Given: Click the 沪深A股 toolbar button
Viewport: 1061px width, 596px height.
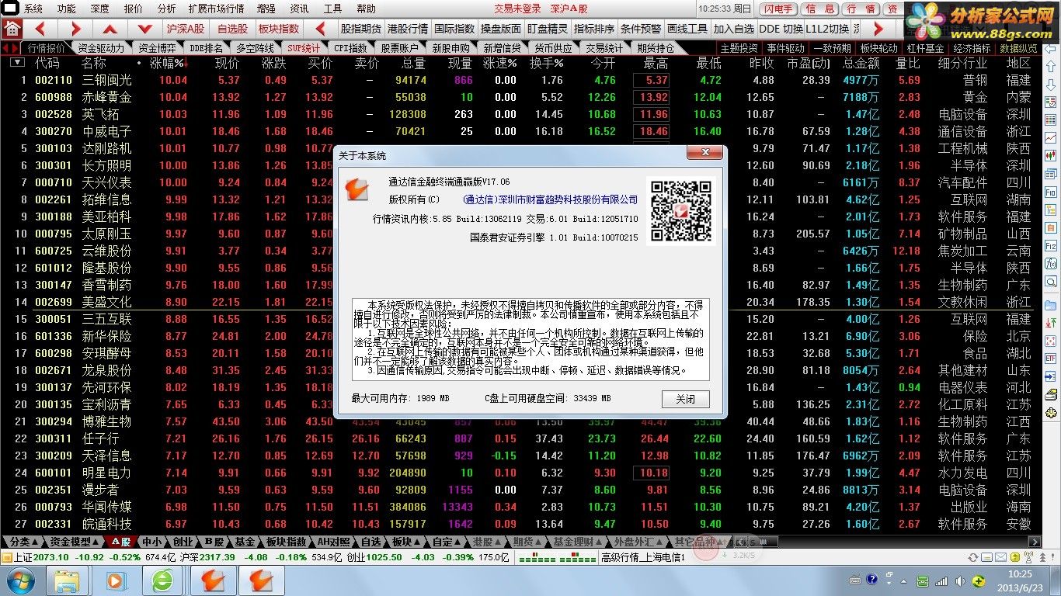Looking at the screenshot, I should click(x=186, y=29).
